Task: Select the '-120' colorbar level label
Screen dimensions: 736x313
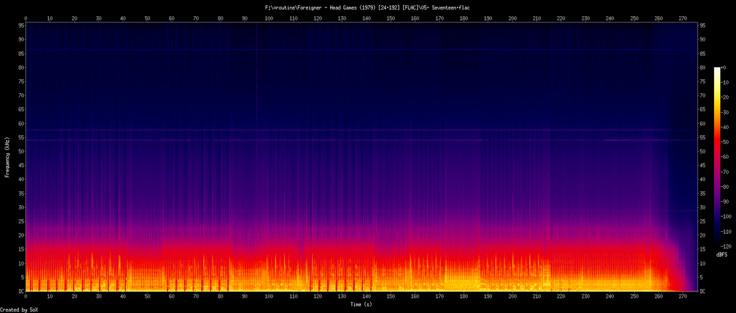Action: click(727, 246)
